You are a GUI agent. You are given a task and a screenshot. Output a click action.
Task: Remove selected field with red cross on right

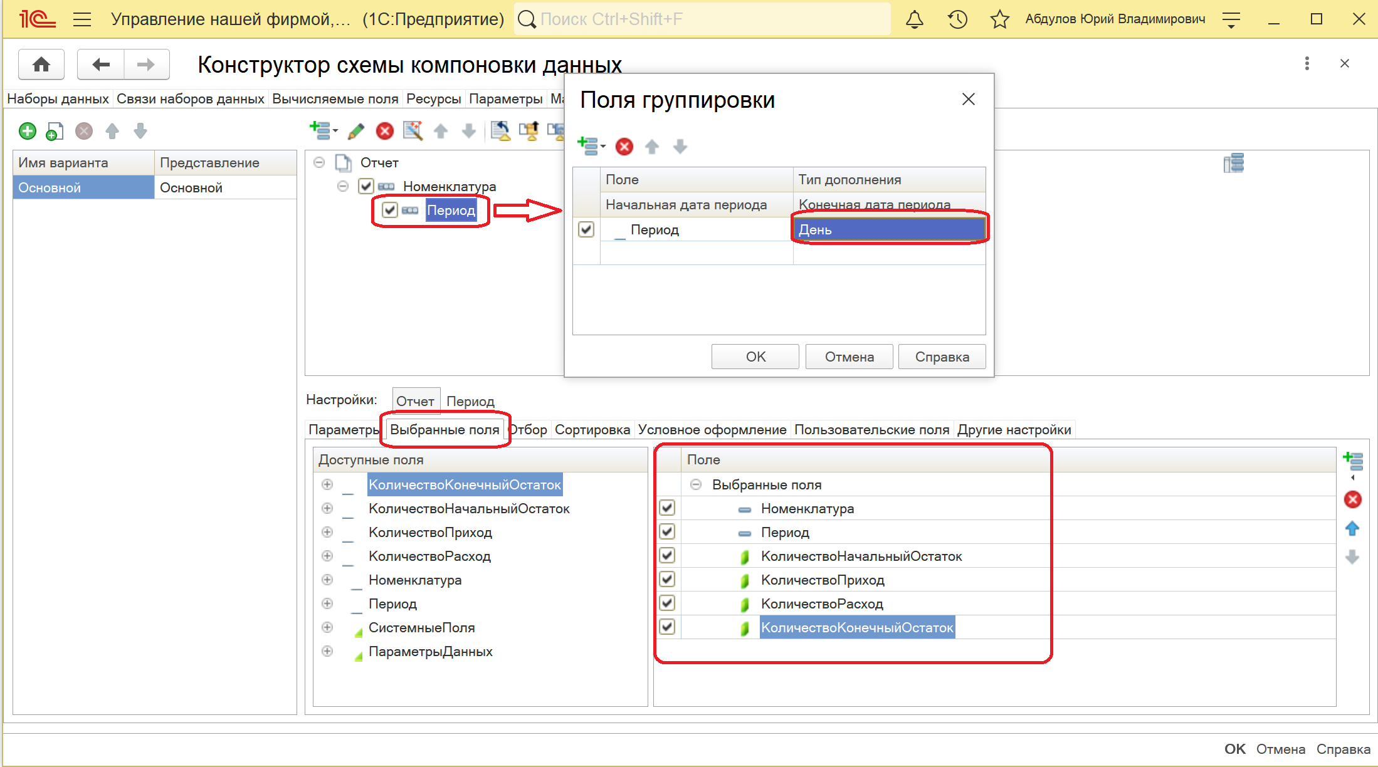pos(1352,499)
